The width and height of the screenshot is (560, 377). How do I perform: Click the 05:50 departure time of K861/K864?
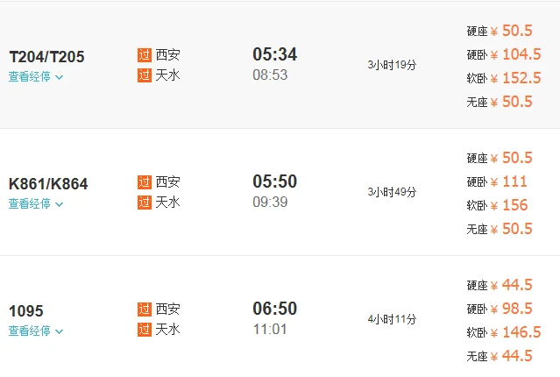[274, 181]
